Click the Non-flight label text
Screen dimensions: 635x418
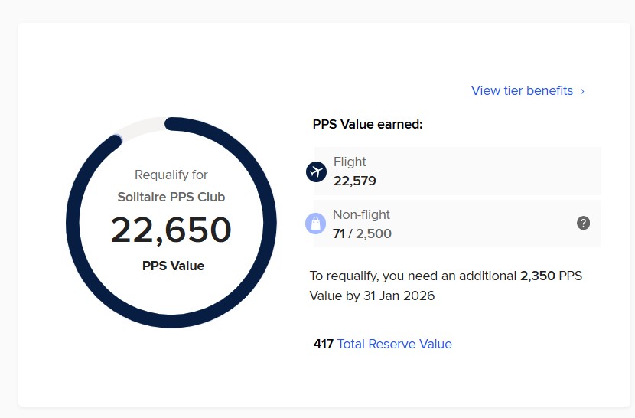[x=361, y=215]
